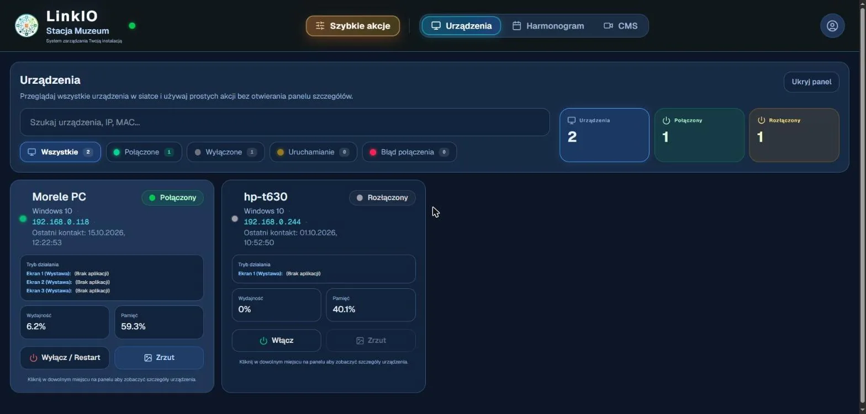The image size is (866, 414).
Task: Hide panel with Ukryj panel button
Action: [811, 82]
